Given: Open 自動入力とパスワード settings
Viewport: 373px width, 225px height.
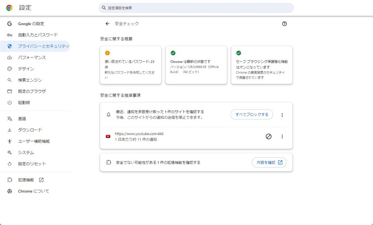Looking at the screenshot, I should (38, 35).
